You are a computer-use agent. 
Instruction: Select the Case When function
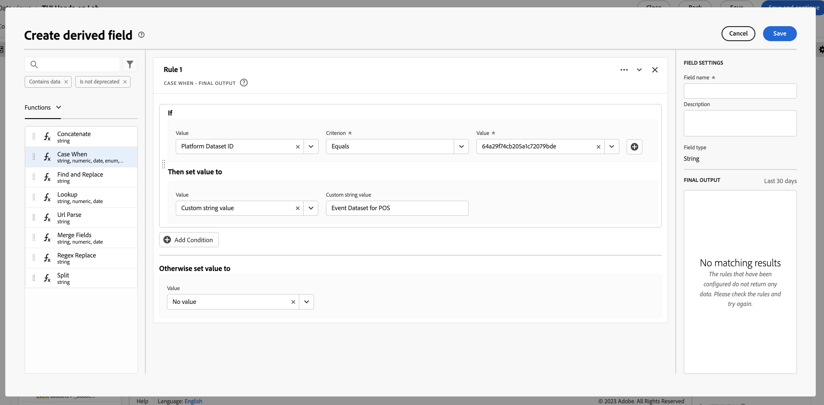click(81, 157)
